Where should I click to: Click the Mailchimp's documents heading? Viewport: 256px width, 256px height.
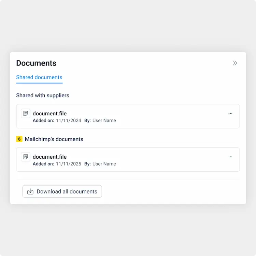click(x=54, y=139)
